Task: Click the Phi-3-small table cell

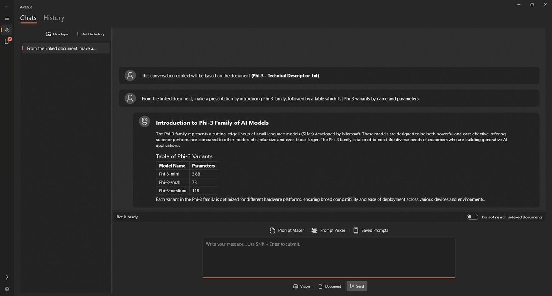Action: (172, 182)
